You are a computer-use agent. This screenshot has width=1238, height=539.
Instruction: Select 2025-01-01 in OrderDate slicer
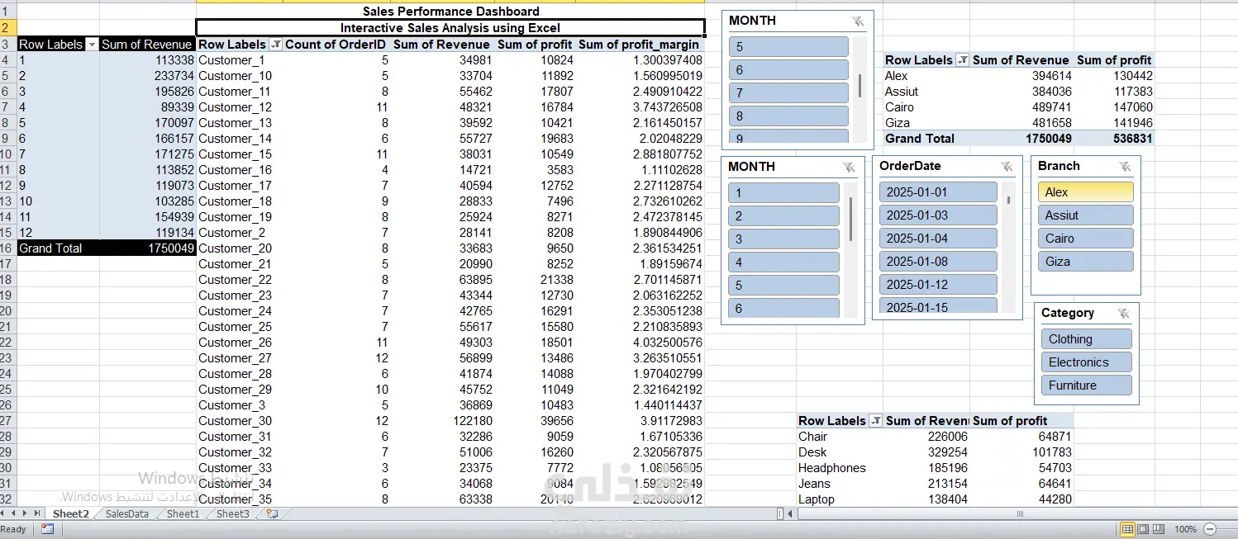[x=939, y=191]
